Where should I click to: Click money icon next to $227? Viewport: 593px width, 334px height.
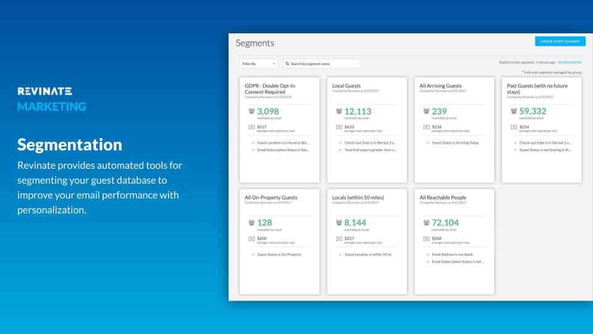tap(339, 239)
